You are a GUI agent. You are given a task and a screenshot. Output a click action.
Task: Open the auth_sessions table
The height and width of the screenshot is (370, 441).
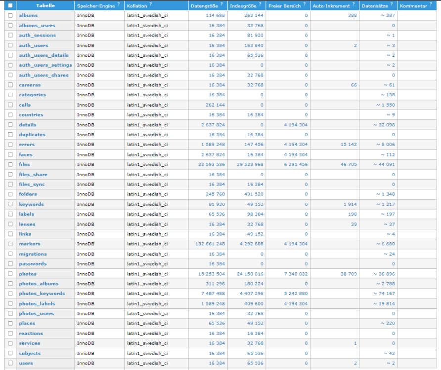click(38, 36)
